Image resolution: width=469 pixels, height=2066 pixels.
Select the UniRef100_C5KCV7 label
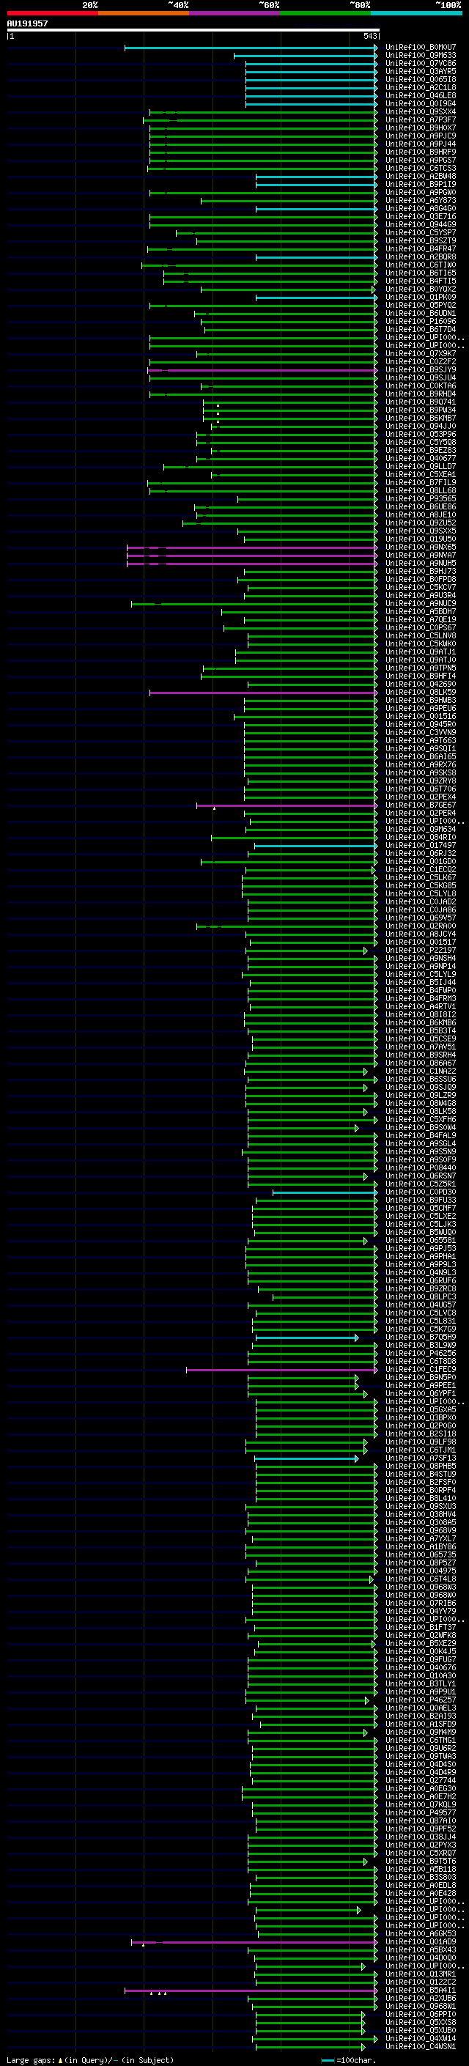tap(420, 587)
